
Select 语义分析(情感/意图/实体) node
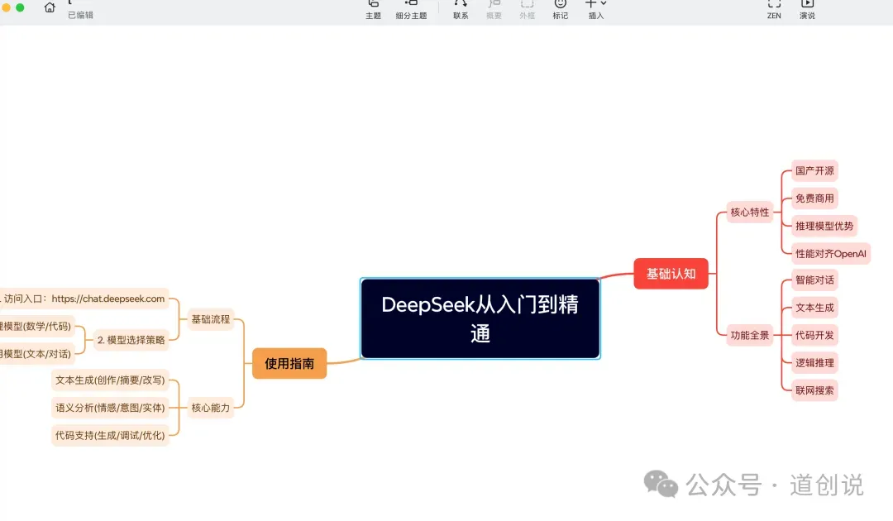110,408
